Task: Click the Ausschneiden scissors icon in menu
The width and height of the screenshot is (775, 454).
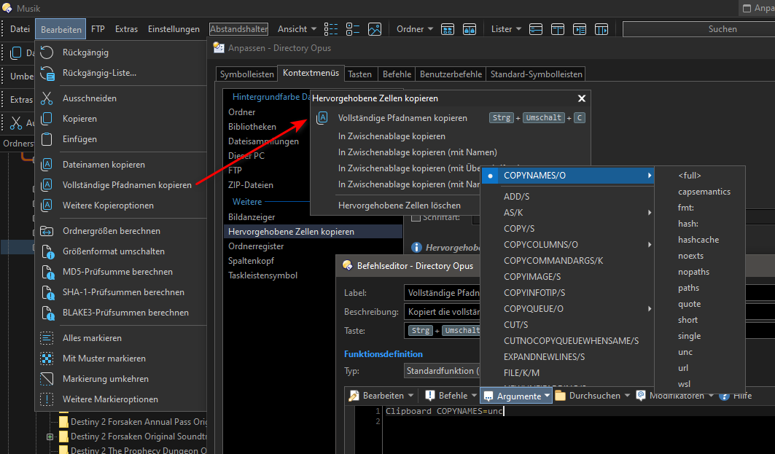Action: coord(47,98)
